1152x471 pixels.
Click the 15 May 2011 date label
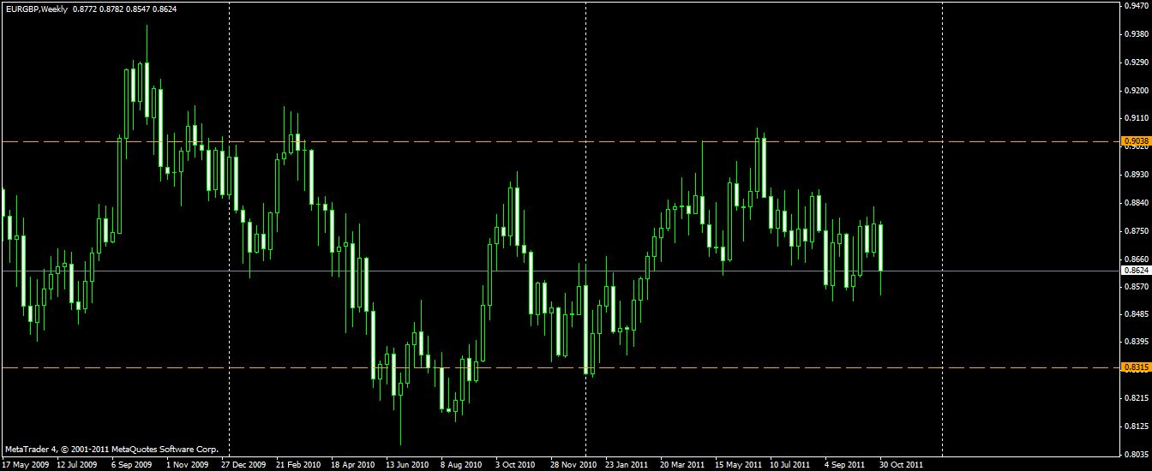click(738, 465)
